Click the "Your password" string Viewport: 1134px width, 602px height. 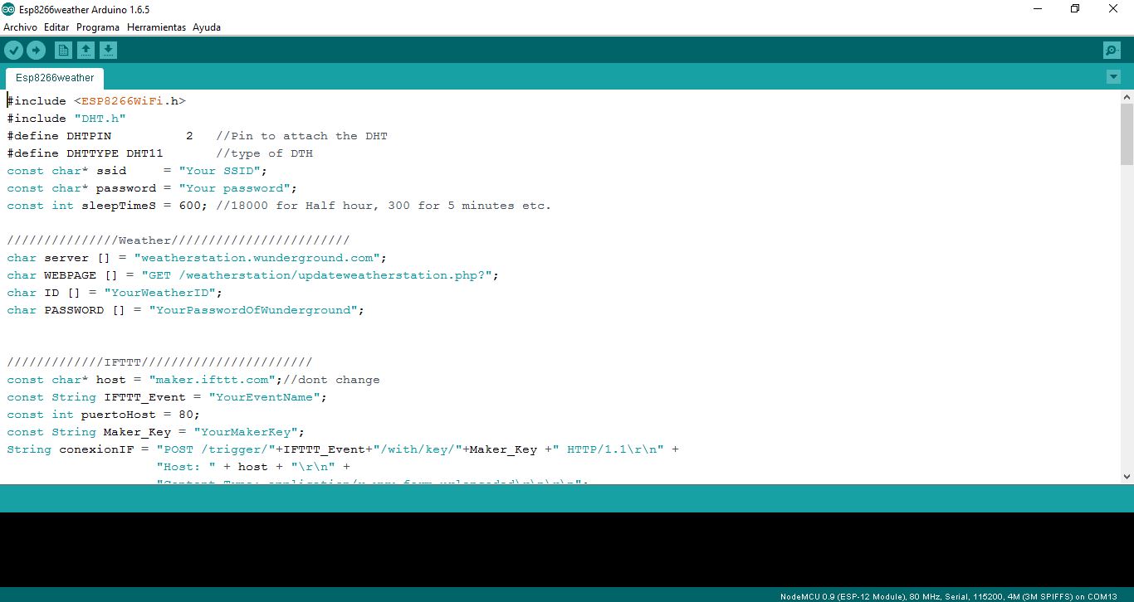234,188
